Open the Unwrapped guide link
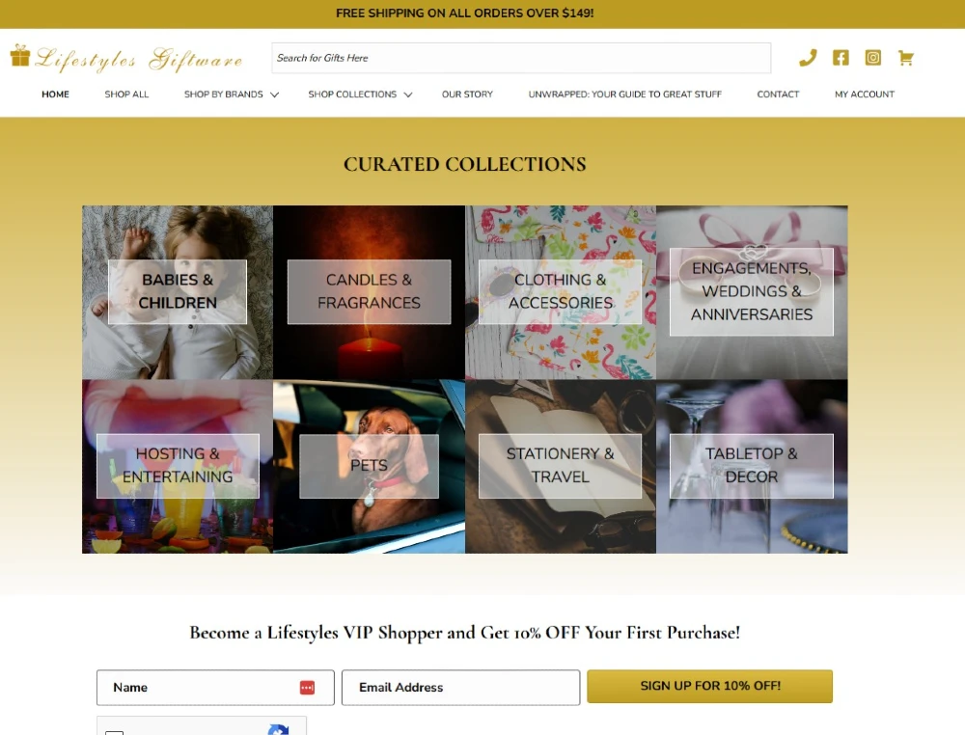965x735 pixels. tap(624, 95)
